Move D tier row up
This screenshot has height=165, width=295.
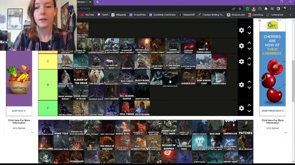pos(249,82)
